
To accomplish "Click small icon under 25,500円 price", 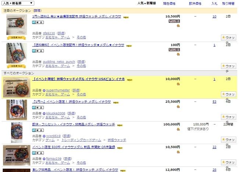I will [x=178, y=106].
